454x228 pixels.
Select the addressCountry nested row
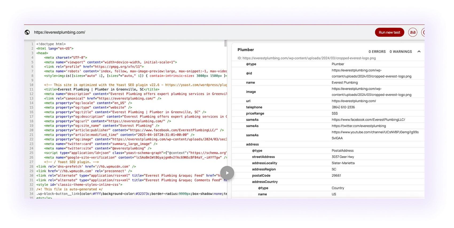328,182
